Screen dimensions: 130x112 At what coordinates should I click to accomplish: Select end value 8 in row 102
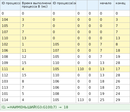[x=122, y=44]
